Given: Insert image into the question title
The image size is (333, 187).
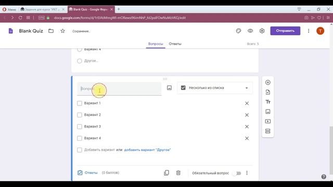Looking at the screenshot, I should point(169,88).
